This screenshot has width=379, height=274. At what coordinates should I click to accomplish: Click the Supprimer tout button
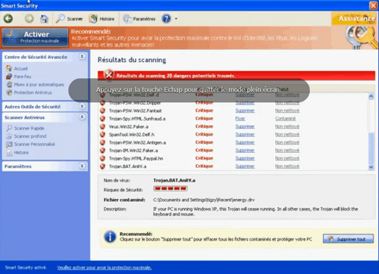click(348, 238)
